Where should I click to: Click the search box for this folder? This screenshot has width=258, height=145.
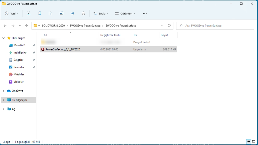pyautogui.click(x=215, y=26)
